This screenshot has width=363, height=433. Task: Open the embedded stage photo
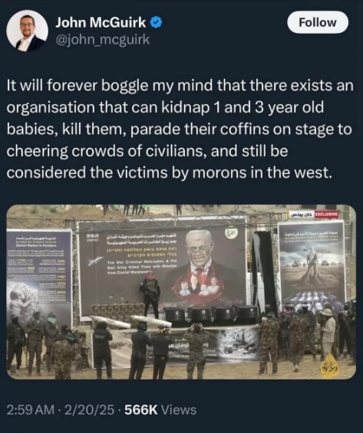pyautogui.click(x=181, y=292)
